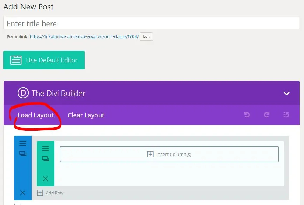Collapse the Divi Builder panel chevron
The image size is (304, 205).
tap(286, 94)
